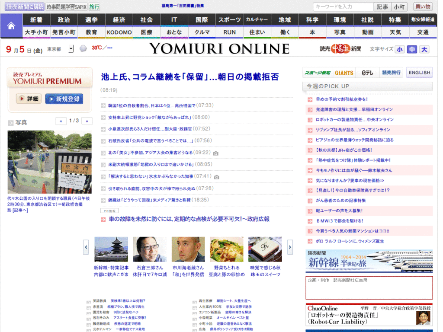Open the 珠玉のスイーツ thumbnail

pyautogui.click(x=265, y=249)
